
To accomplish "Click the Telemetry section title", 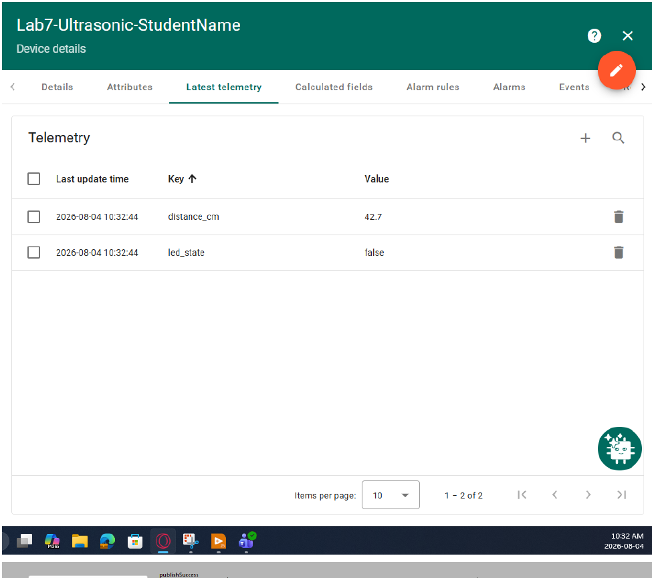I will 59,138.
